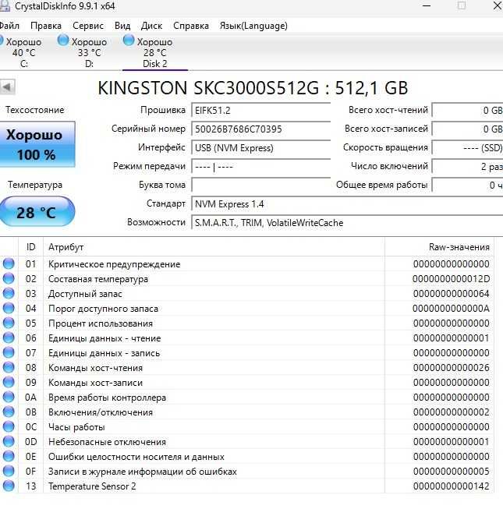Click status orb of attribute 05 Процент использования
This screenshot has height=509, width=503.
[x=9, y=323]
